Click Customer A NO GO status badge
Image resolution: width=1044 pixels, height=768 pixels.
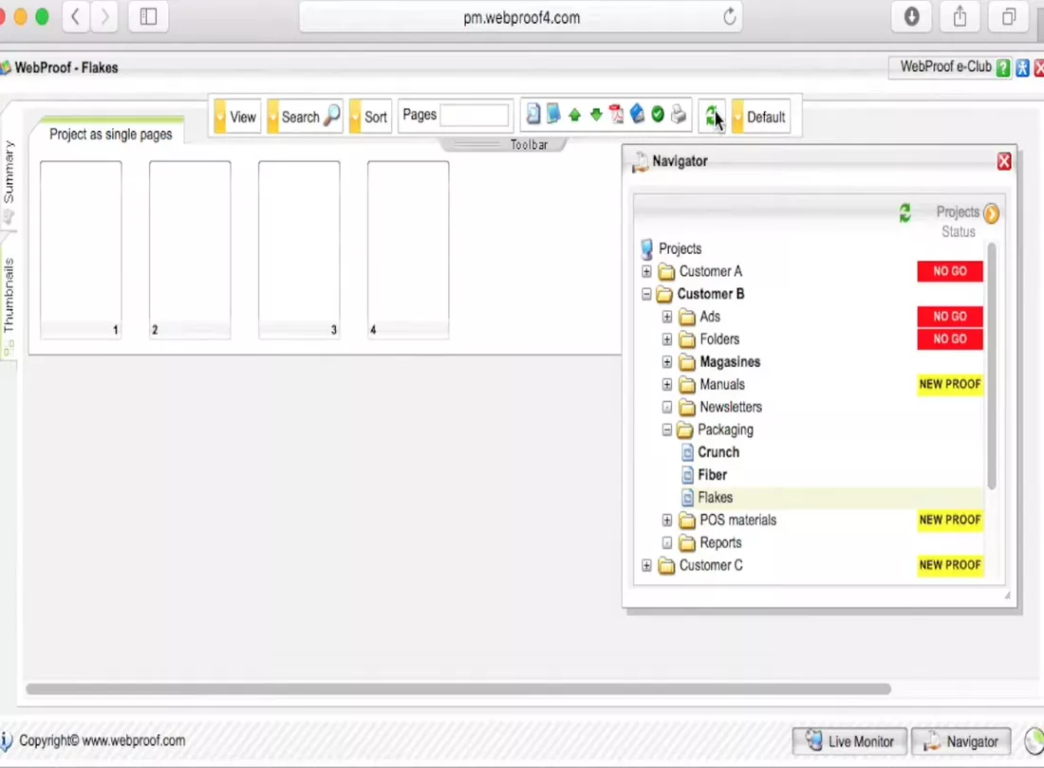pyautogui.click(x=949, y=271)
